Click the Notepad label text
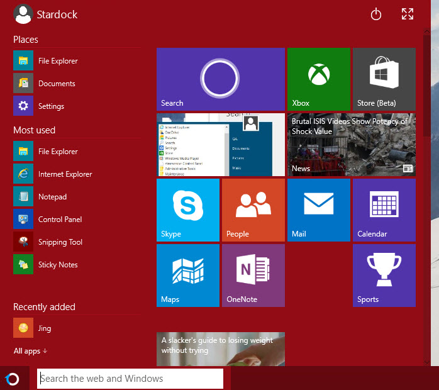This screenshot has width=439, height=390. click(x=53, y=197)
